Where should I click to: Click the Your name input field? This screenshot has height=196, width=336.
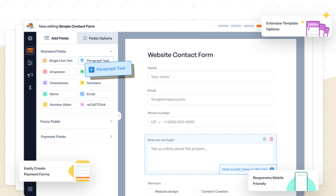click(211, 77)
